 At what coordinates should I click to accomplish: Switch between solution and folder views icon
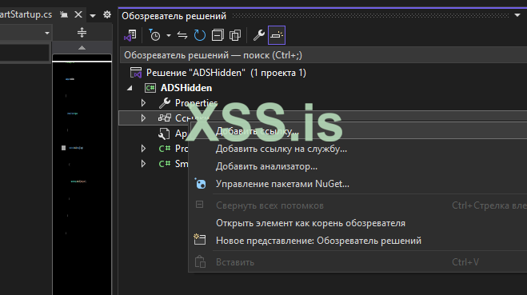130,35
